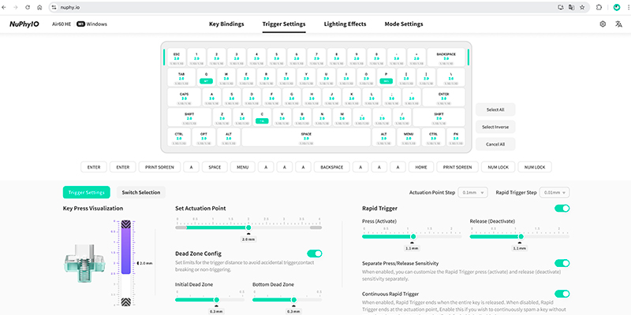Select the backslash key on keyboard layout
This screenshot has height=315, width=631.
click(451, 77)
